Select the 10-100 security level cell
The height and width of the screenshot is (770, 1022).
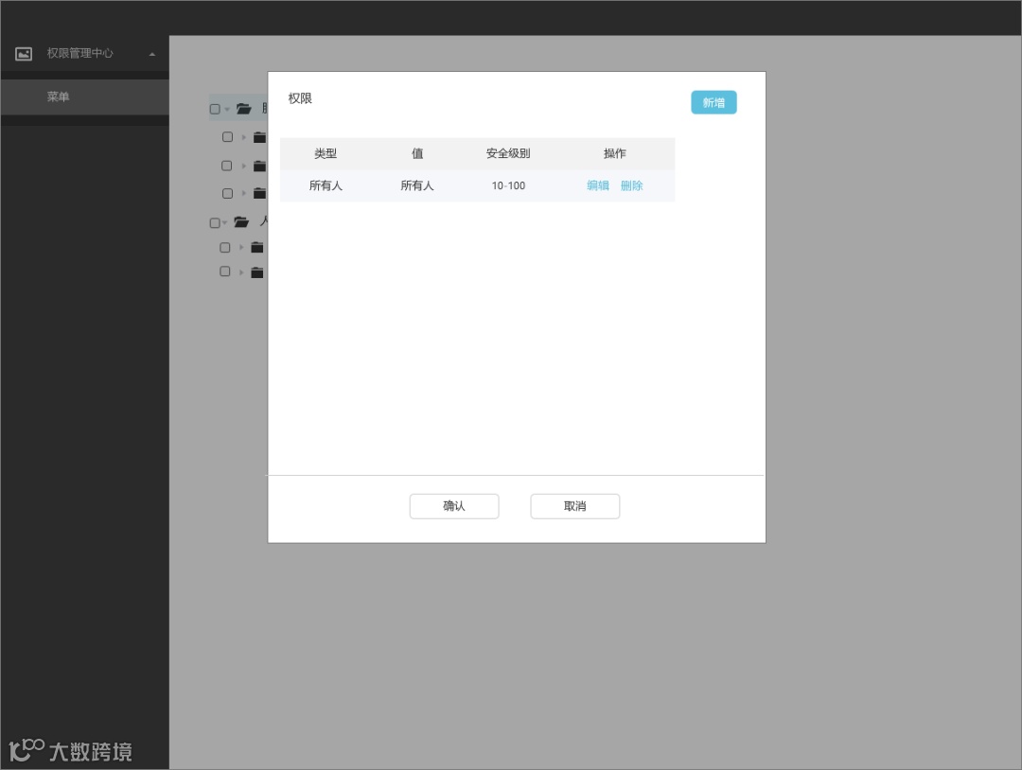(508, 185)
